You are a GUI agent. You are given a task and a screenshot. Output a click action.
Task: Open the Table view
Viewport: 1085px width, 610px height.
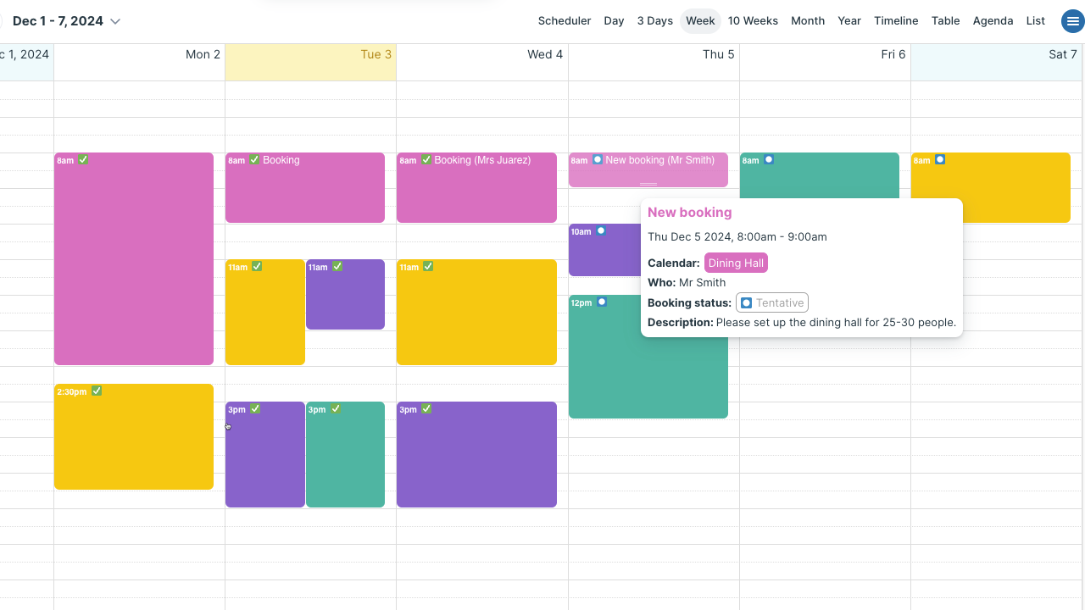(x=946, y=21)
